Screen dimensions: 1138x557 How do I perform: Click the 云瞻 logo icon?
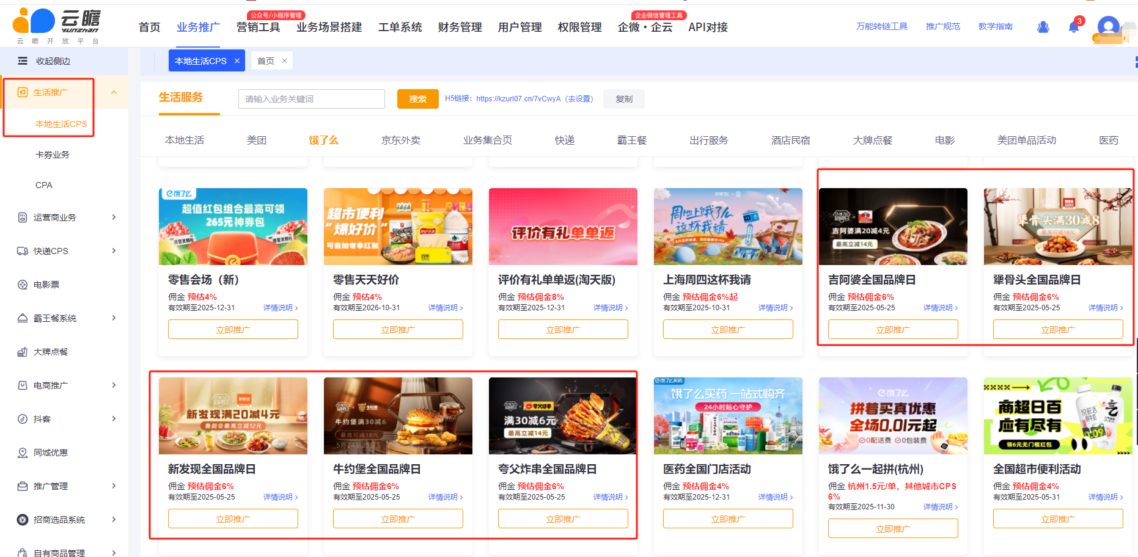[34, 21]
